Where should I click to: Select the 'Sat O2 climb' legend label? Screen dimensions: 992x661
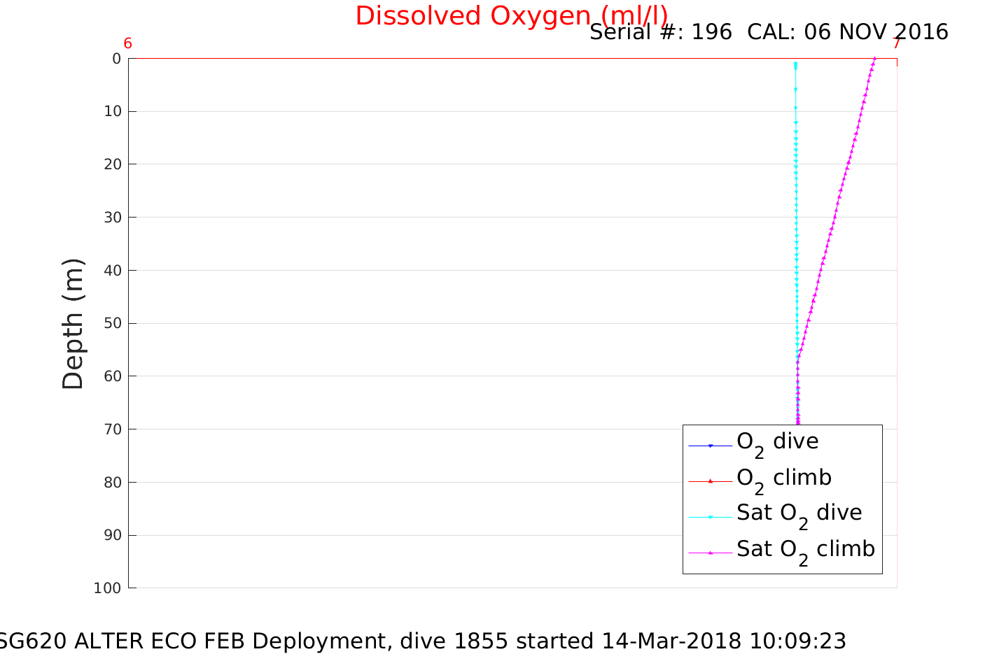point(805,550)
